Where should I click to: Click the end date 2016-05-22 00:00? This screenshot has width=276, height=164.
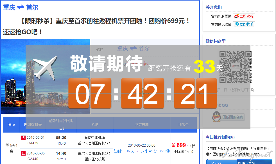tap(142, 145)
